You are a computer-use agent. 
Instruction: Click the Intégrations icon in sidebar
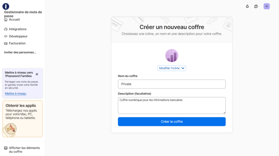6,29
